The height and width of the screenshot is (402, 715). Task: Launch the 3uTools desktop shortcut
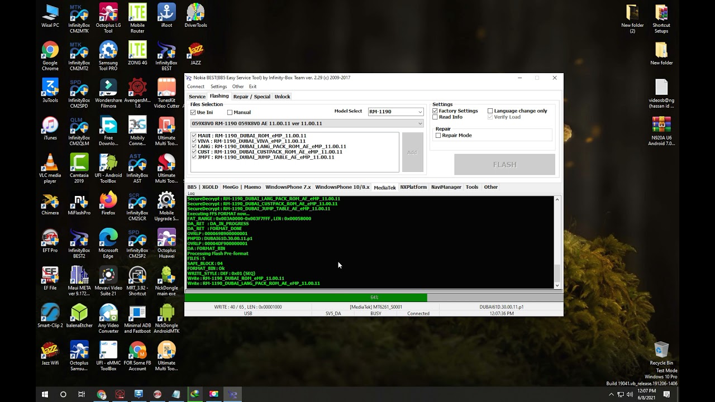pyautogui.click(x=50, y=90)
